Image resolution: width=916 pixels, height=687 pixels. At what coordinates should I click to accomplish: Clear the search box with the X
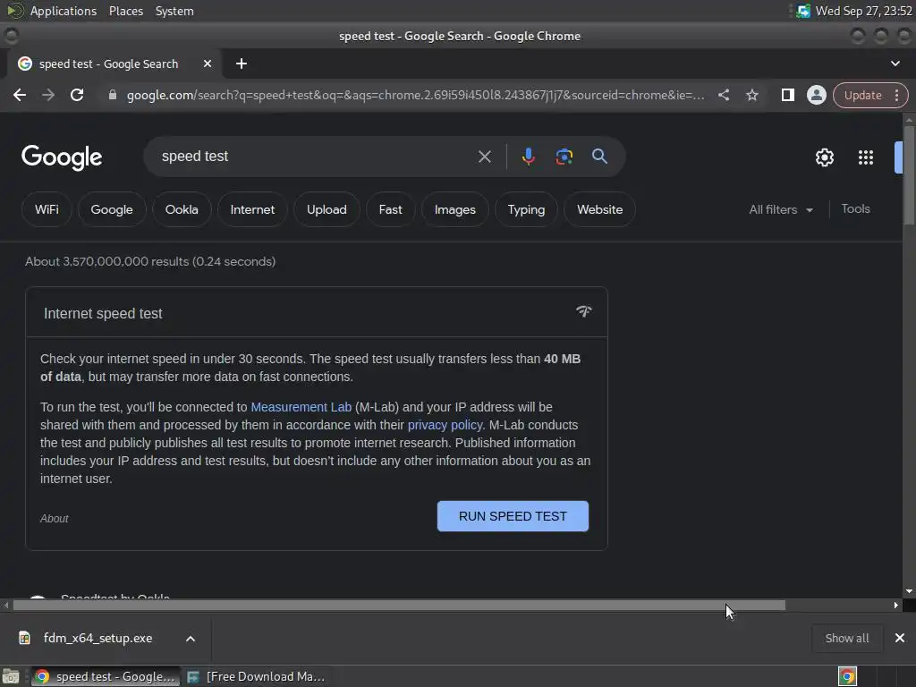484,157
